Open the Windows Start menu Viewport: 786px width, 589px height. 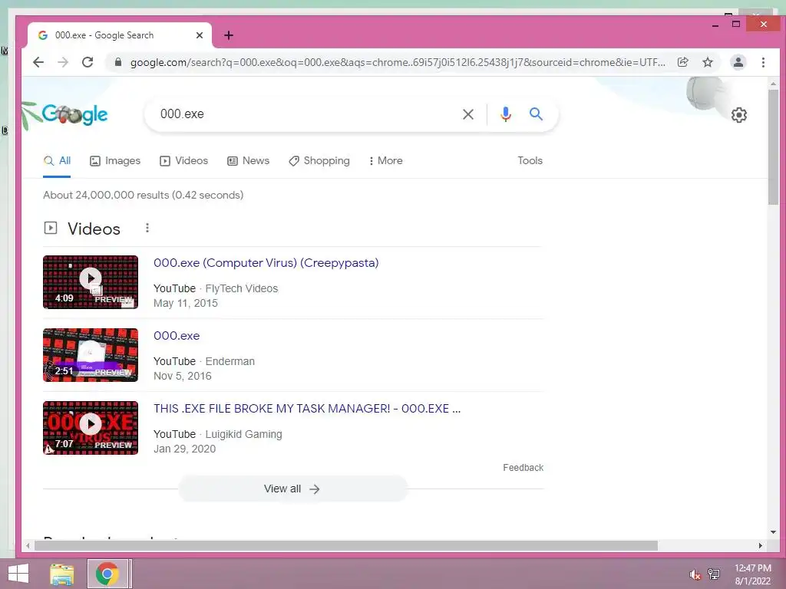click(18, 574)
